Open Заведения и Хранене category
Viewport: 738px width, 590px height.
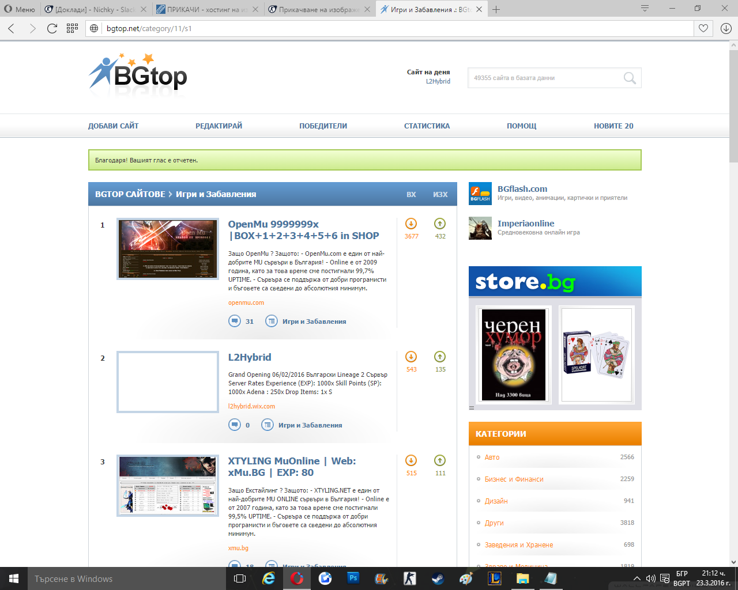519,544
